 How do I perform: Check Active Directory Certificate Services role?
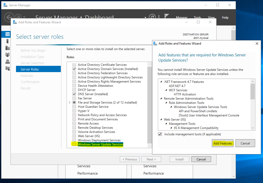click(x=74, y=65)
